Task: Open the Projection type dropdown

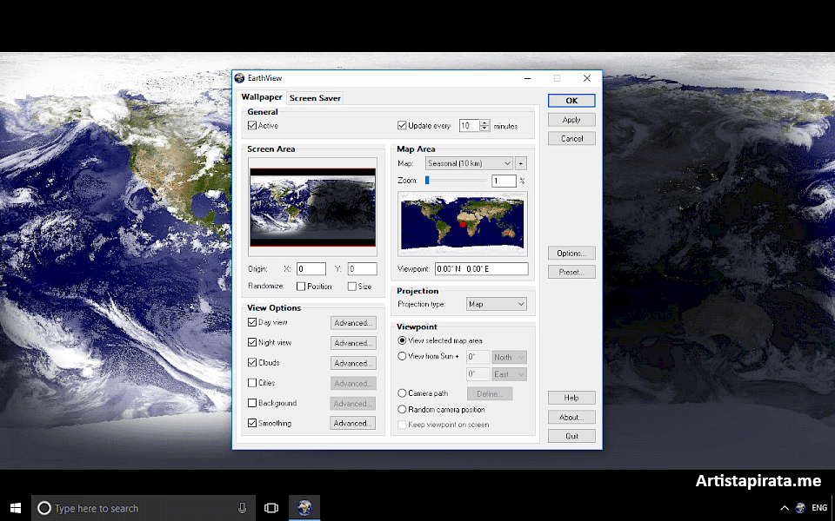Action: 496,304
